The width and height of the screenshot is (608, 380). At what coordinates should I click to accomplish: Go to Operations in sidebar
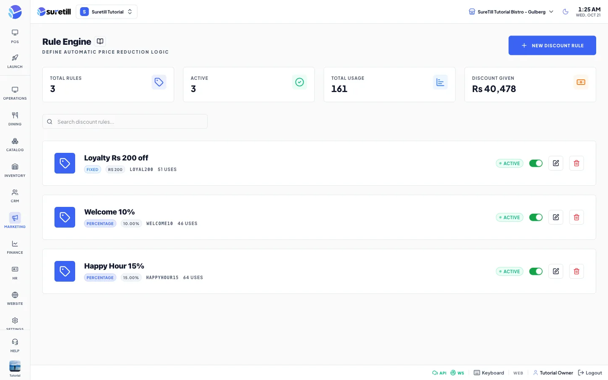click(15, 93)
